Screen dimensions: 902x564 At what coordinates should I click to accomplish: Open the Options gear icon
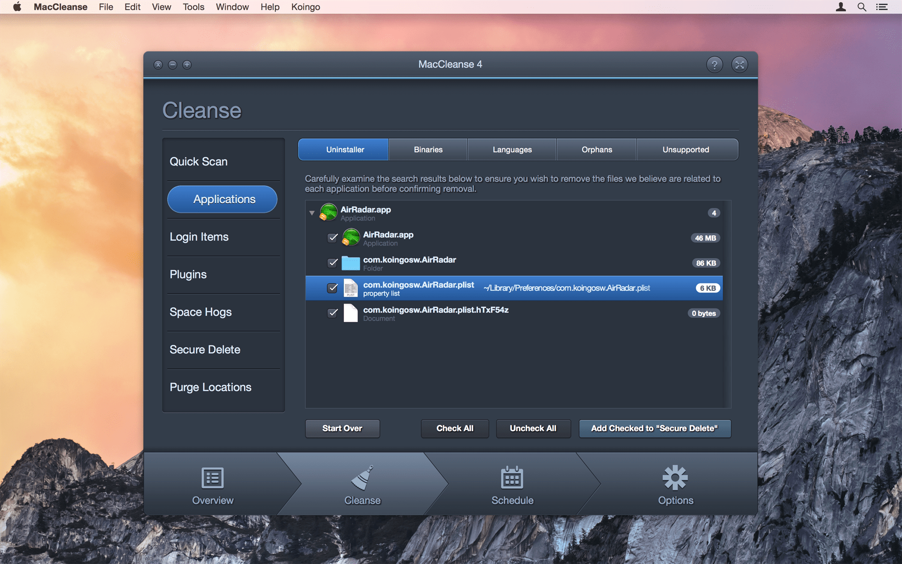tap(675, 478)
